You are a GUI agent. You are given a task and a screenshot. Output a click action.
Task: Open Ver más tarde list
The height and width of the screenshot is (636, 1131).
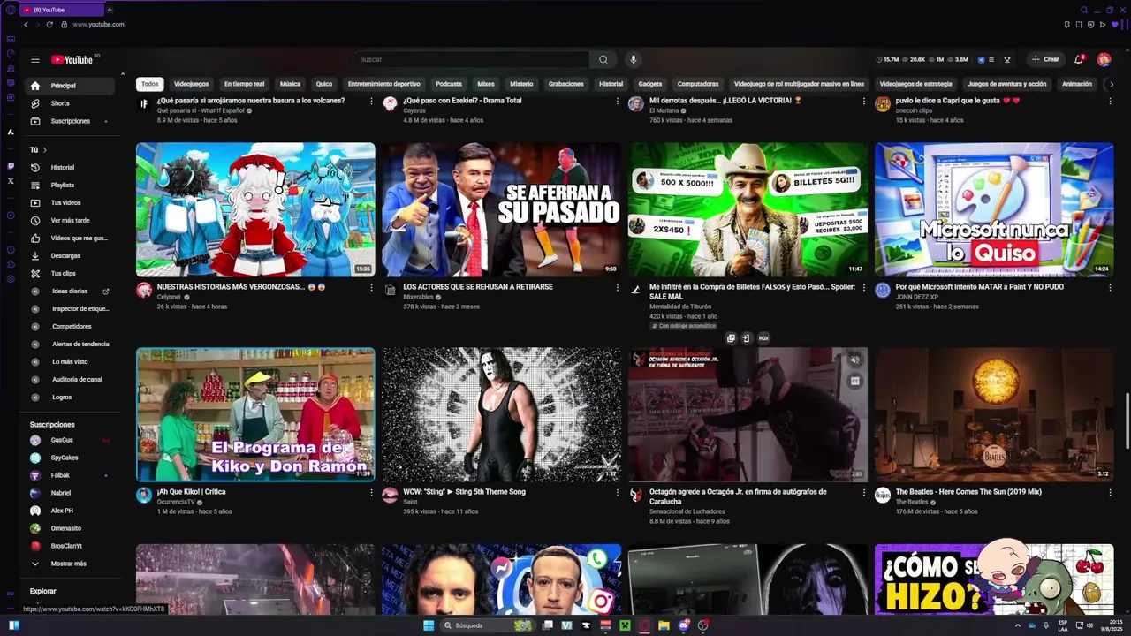(72, 220)
